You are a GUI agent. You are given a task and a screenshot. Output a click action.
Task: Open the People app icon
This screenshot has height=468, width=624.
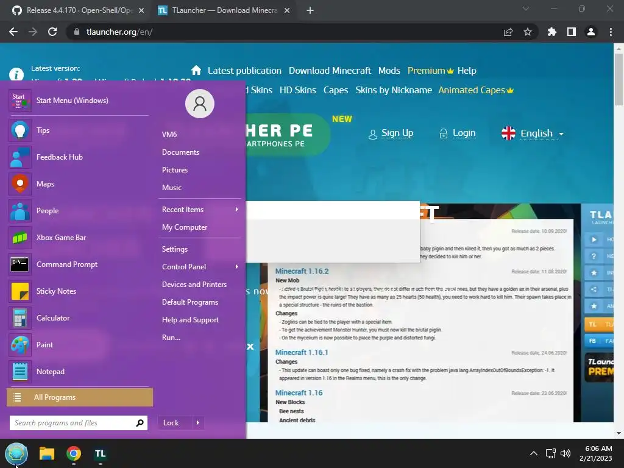pyautogui.click(x=20, y=211)
